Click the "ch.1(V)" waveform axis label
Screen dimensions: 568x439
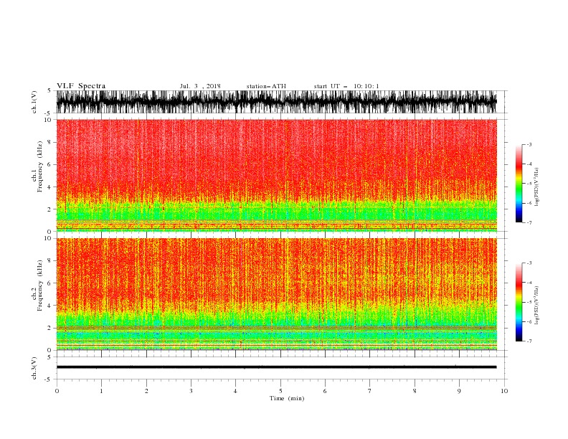pos(34,102)
